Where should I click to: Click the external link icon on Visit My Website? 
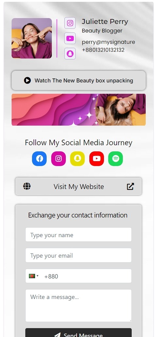[130, 186]
